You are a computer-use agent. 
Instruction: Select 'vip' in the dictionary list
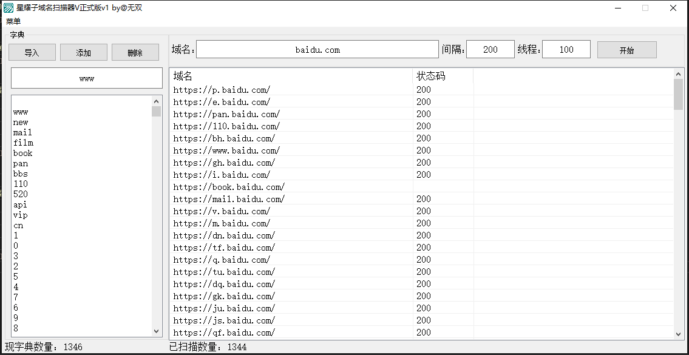point(21,215)
